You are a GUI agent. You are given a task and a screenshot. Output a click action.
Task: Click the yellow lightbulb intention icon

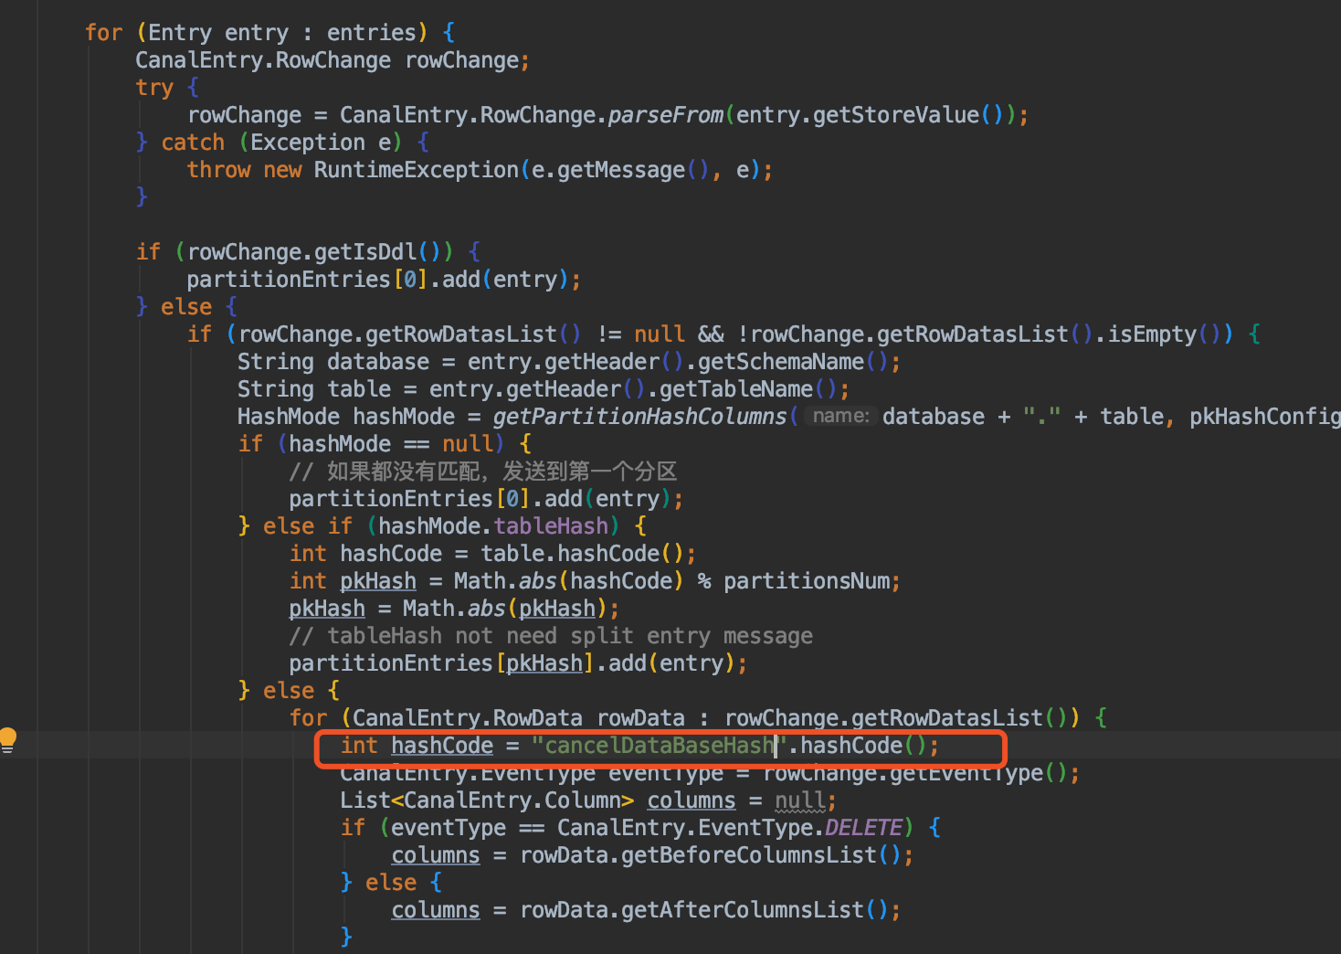pos(8,739)
